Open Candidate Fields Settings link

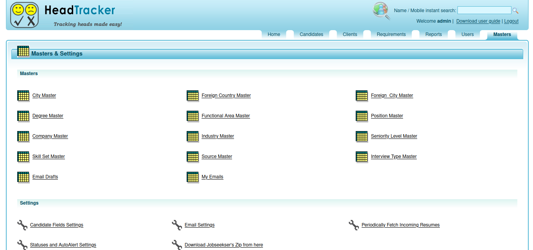point(57,225)
